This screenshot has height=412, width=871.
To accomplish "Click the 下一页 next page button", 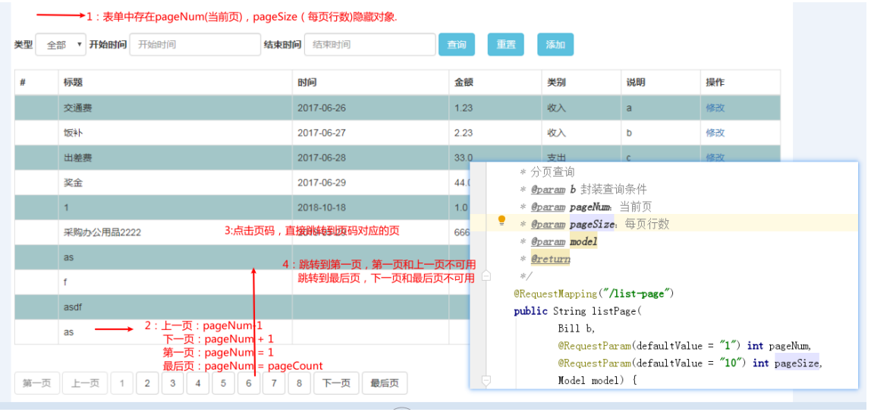I will point(336,383).
